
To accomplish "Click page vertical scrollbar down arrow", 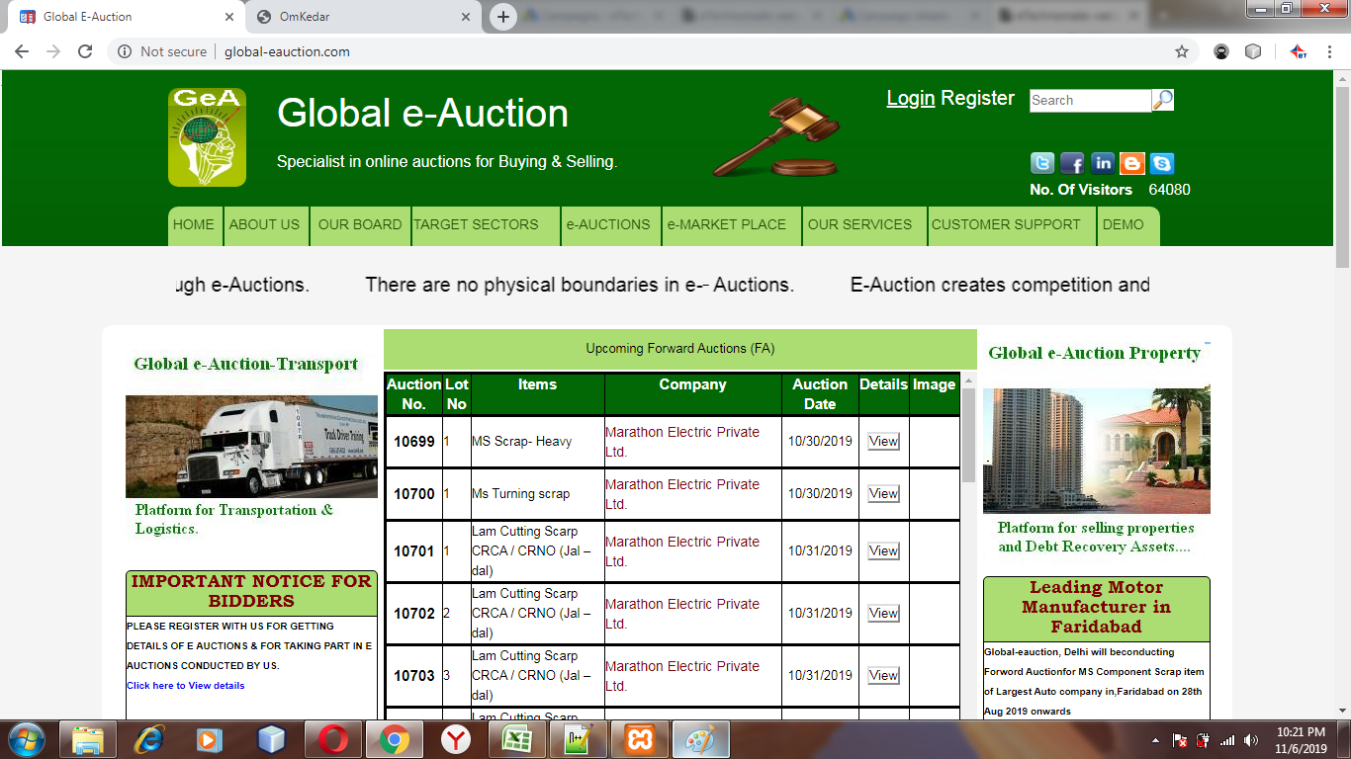I will click(x=1342, y=710).
